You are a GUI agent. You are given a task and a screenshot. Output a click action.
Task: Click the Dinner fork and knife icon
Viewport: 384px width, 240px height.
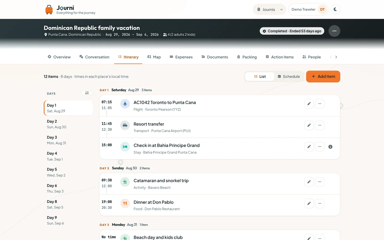pyautogui.click(x=125, y=203)
